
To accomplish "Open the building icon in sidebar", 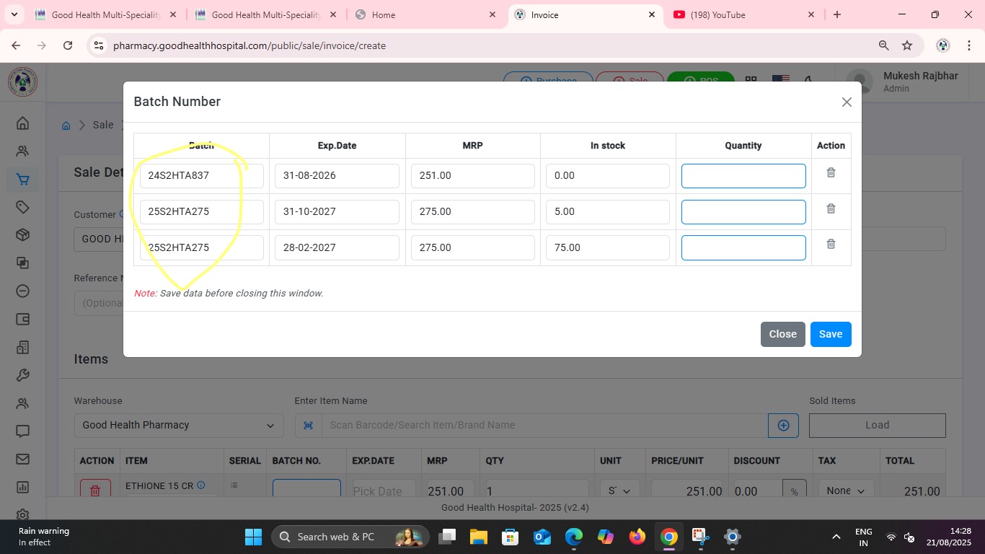I will tap(22, 348).
